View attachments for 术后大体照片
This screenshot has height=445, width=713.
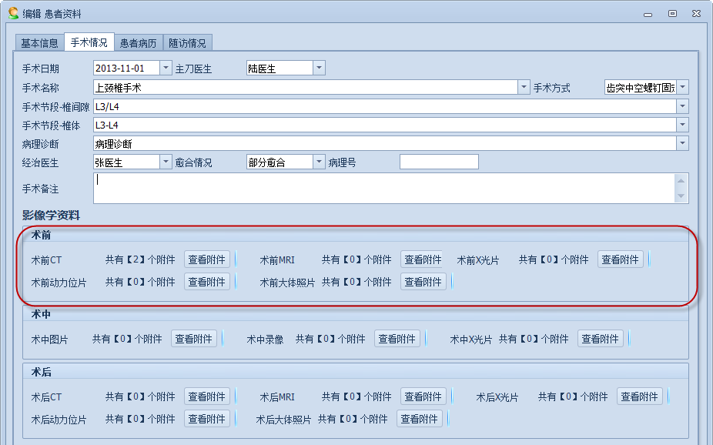point(419,419)
